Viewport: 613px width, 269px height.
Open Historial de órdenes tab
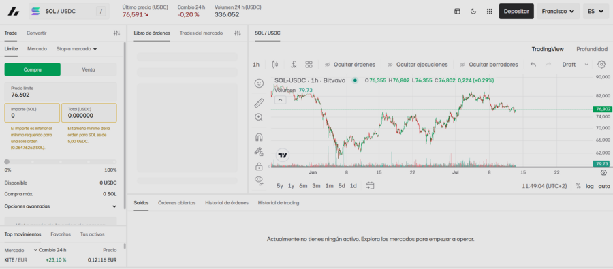point(227,202)
